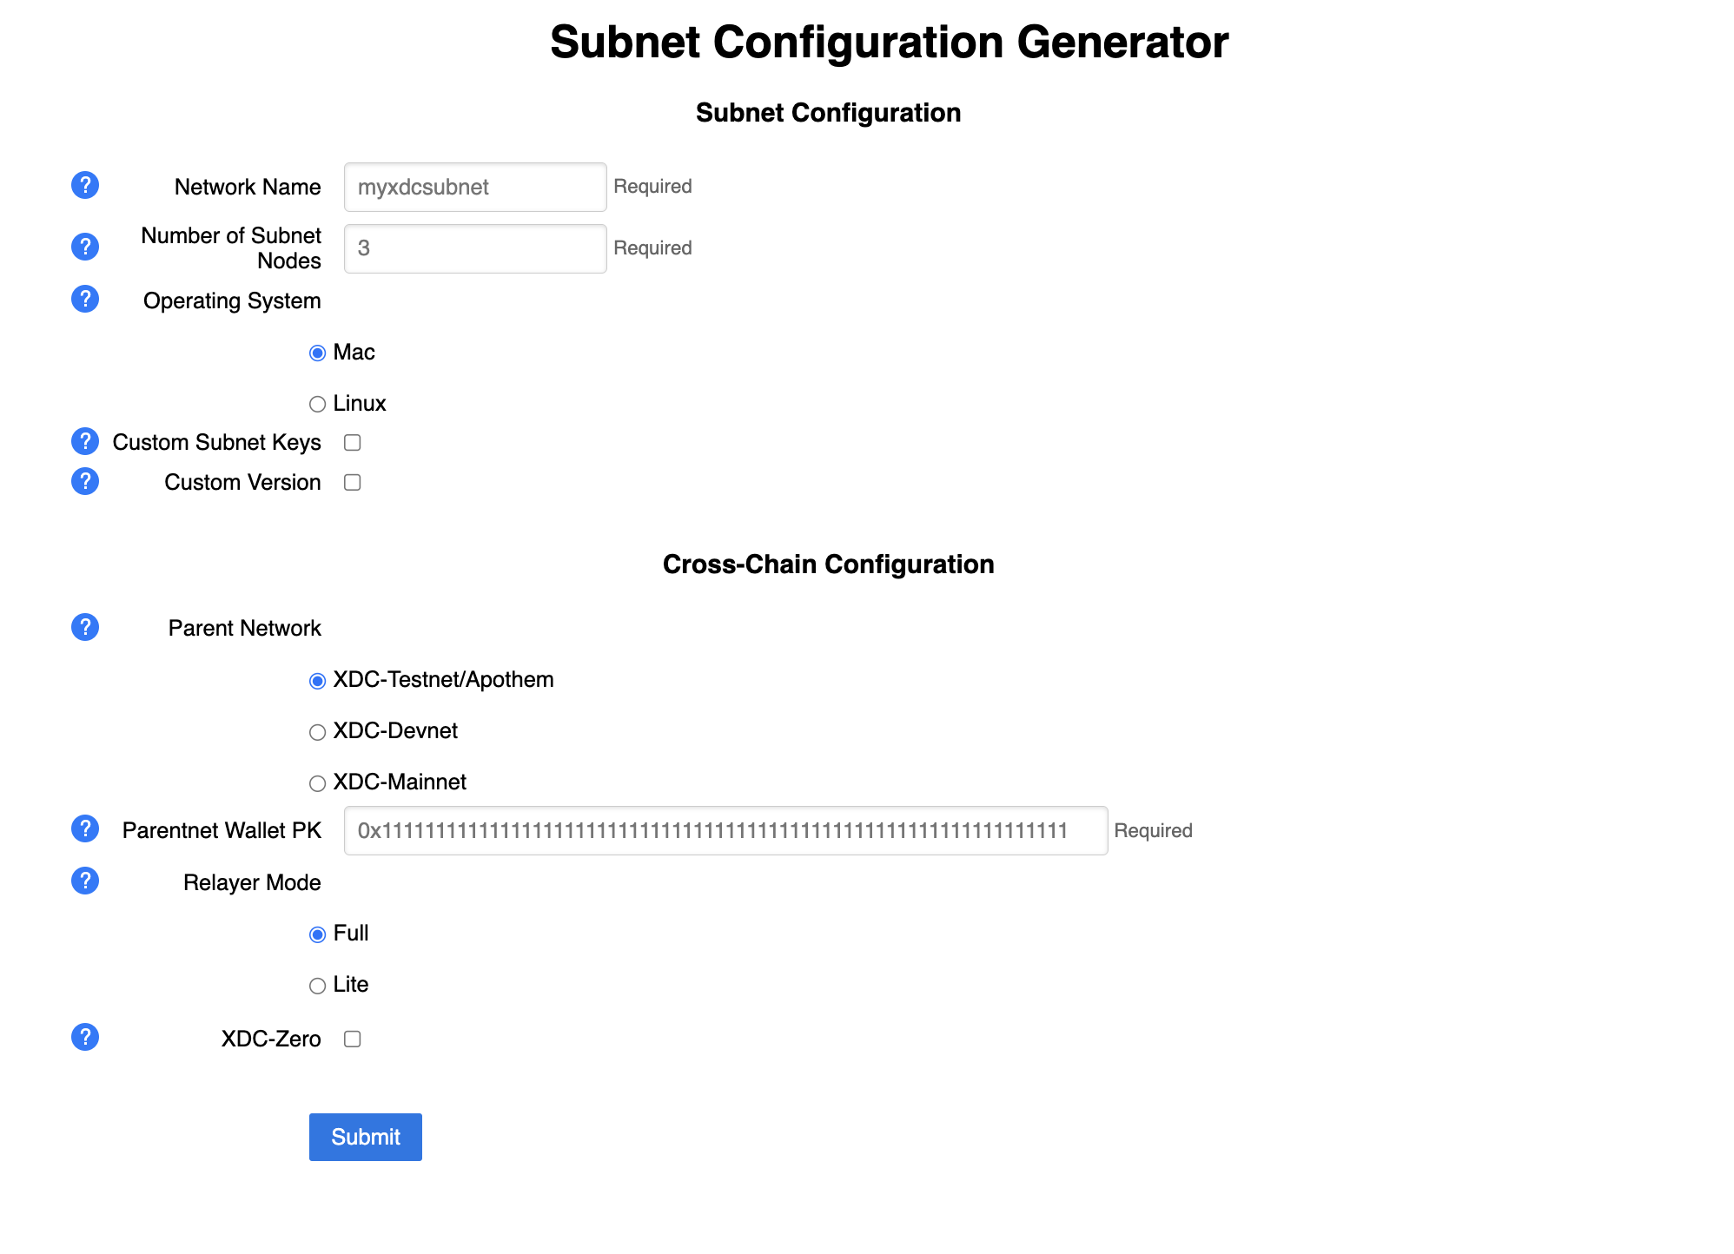
Task: Click the help icon next to Network Name
Action: point(86,184)
